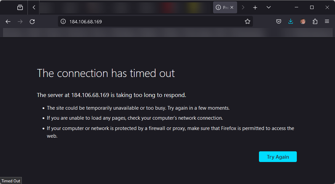Click the site information icon
Screen dimensions: 335x184
point(63,22)
